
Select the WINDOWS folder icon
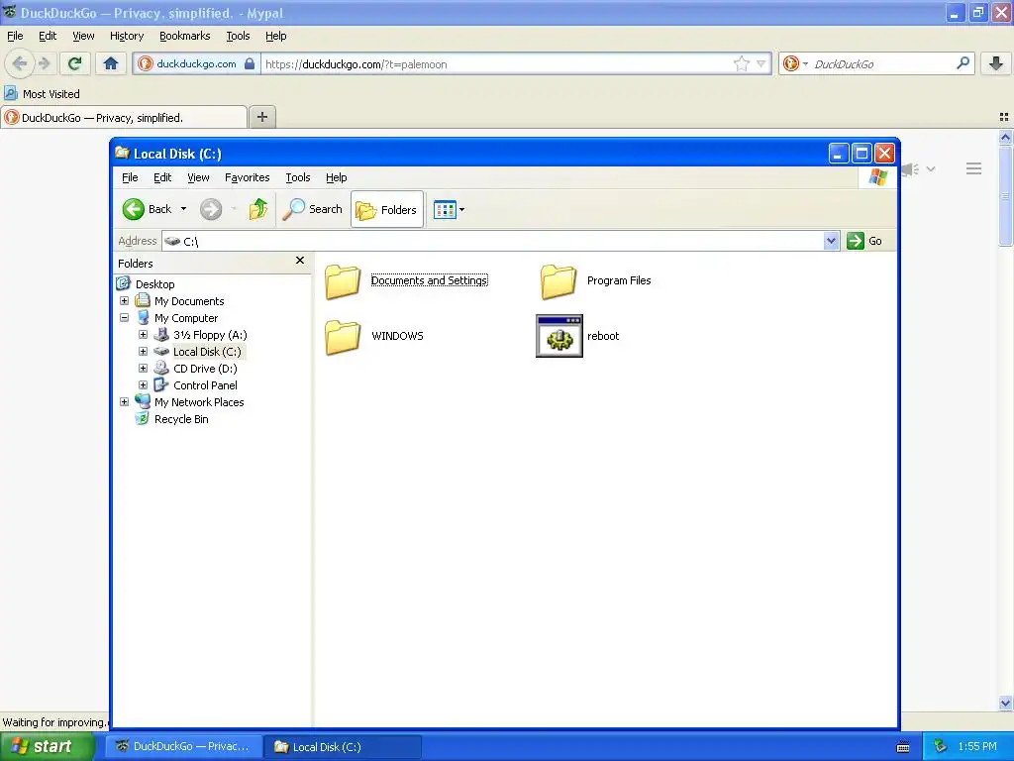[342, 337]
